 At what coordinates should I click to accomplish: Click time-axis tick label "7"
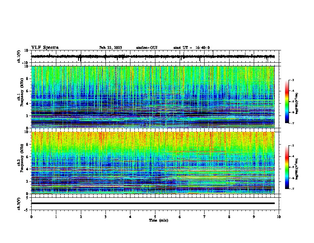[x=205, y=217]
